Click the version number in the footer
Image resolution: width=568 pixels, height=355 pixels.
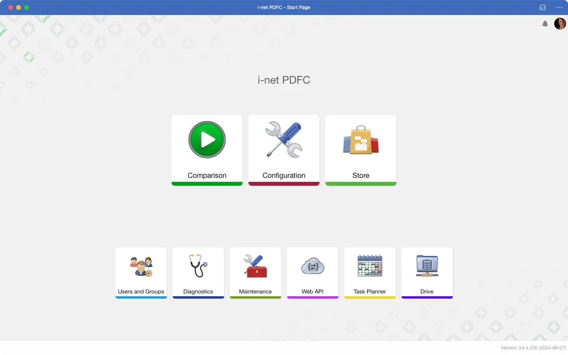coord(533,348)
